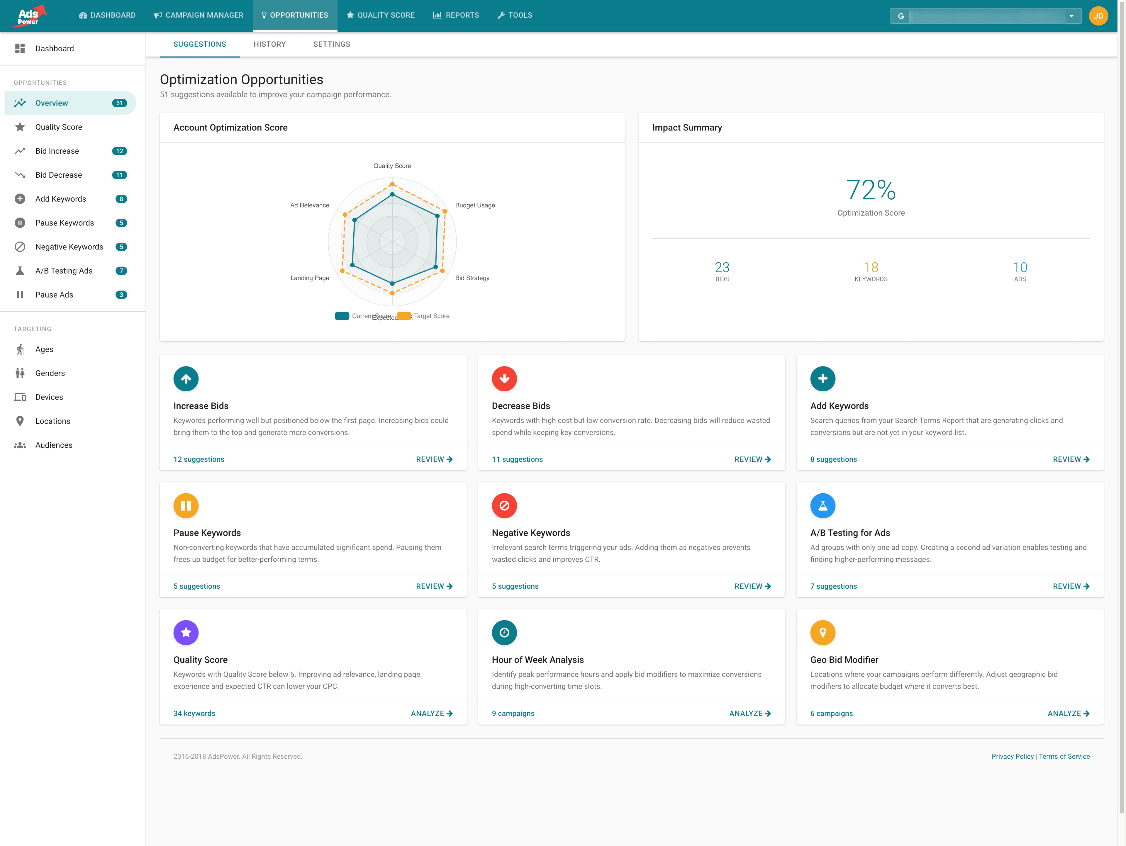Open the JD user avatar menu
This screenshot has height=846, width=1126.
tap(1098, 16)
